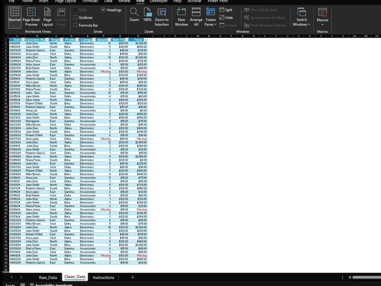Click the sheet tab bar options dots
This screenshot has height=286, width=381.
(343, 278)
